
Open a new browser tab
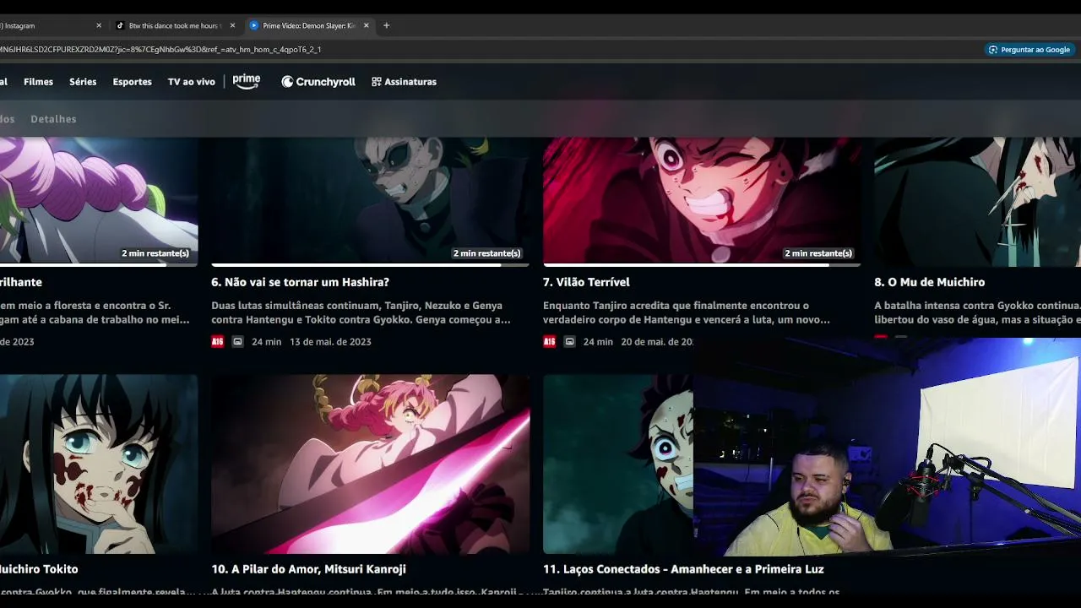pos(386,25)
